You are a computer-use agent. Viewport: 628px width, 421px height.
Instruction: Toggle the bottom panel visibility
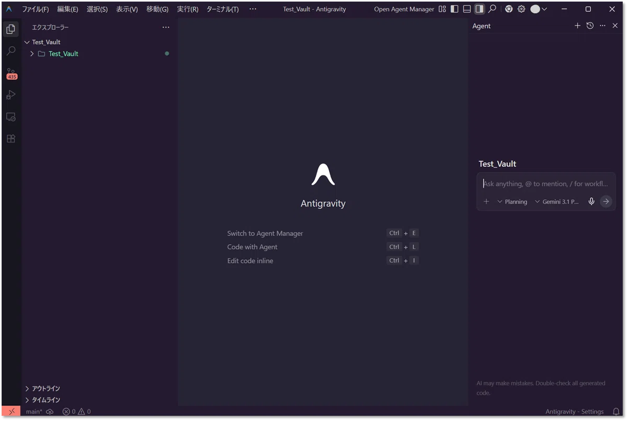(467, 9)
